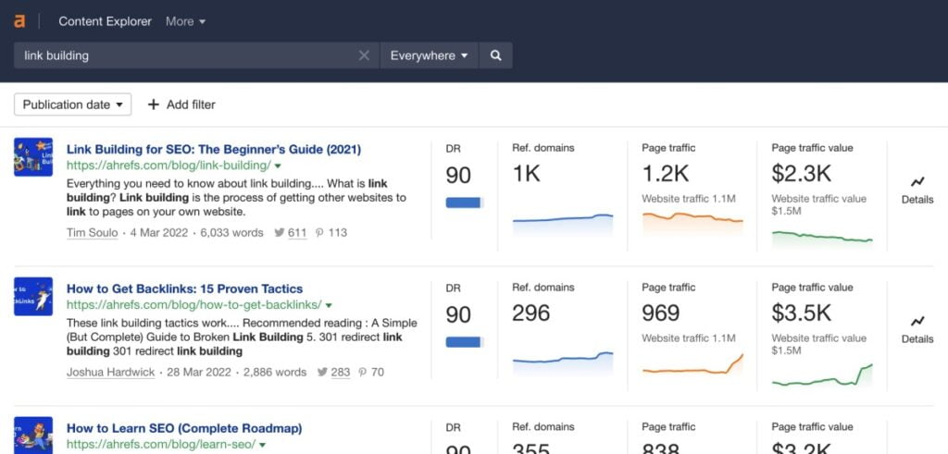This screenshot has width=948, height=454.
Task: Click Page traffic chart under 969
Action: pos(692,364)
